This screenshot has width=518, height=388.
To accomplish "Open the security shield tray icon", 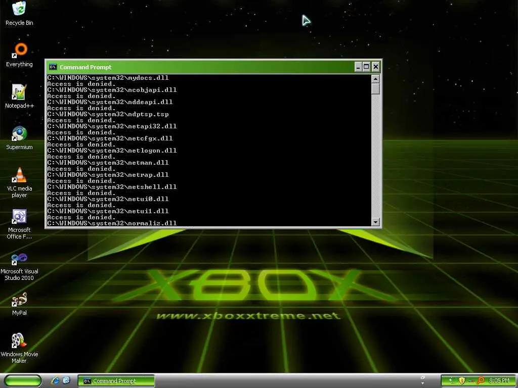I will pos(462,380).
